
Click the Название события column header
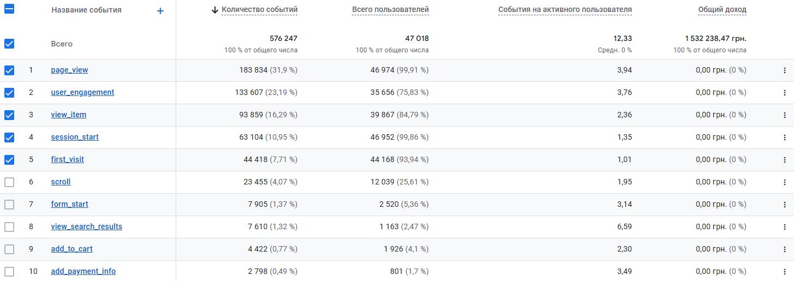(86, 10)
